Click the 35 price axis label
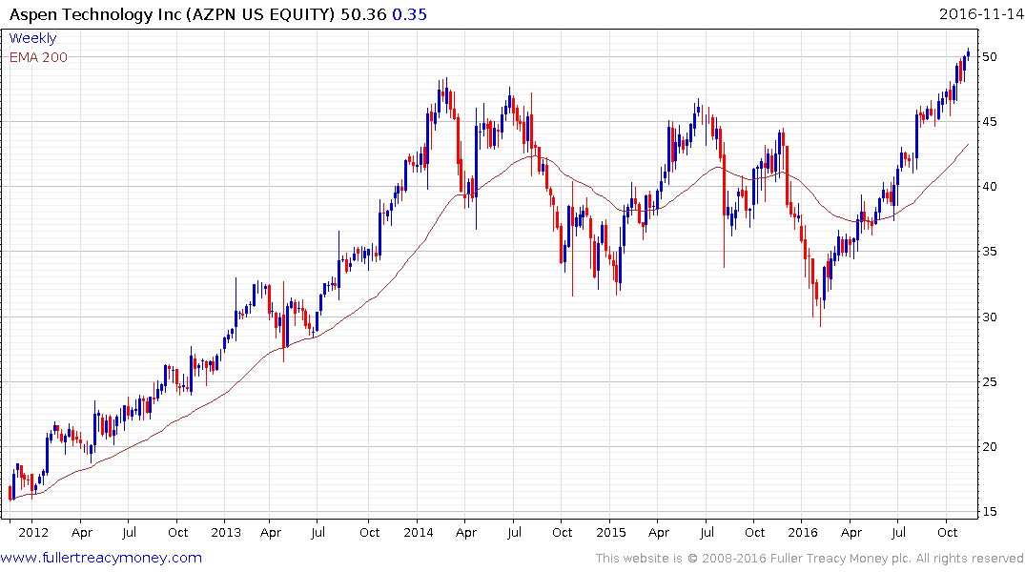The image size is (1025, 572). [x=989, y=251]
